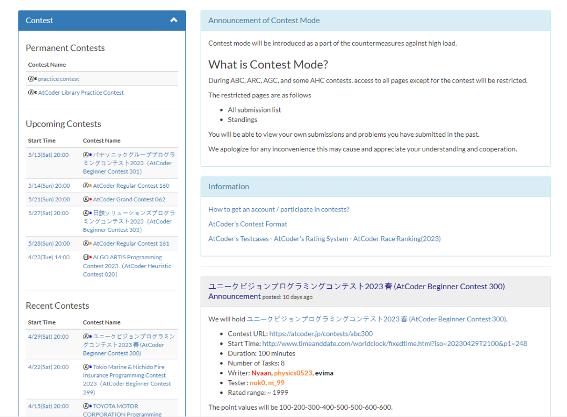Image resolution: width=567 pixels, height=417 pixels.
Task: Click start time 4/23(Tue) 14:00
Action: click(49, 257)
